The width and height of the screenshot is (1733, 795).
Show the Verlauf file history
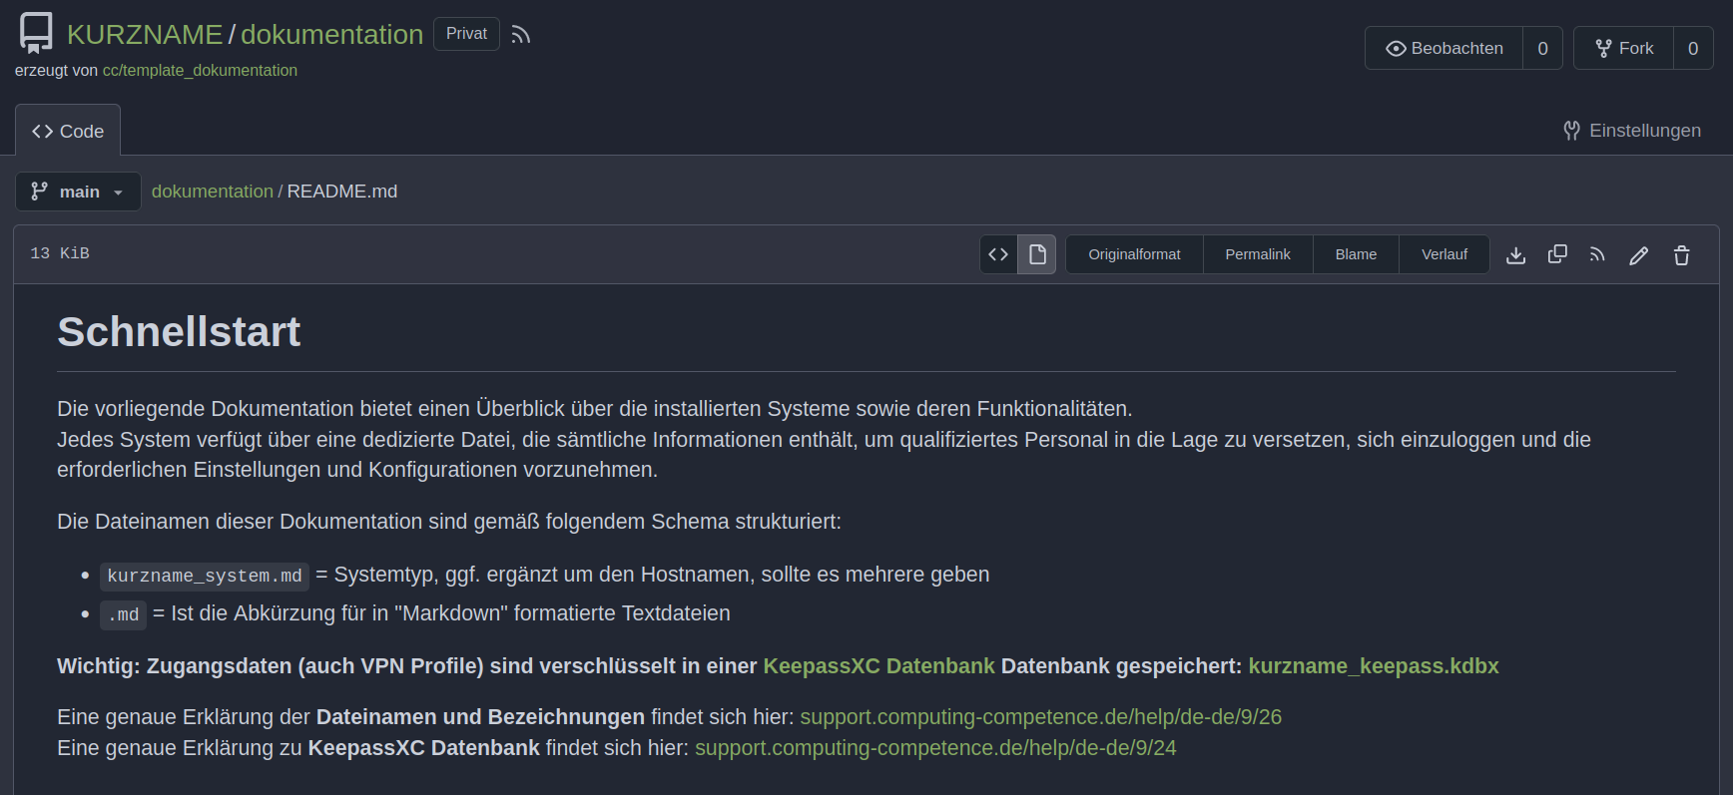point(1444,254)
